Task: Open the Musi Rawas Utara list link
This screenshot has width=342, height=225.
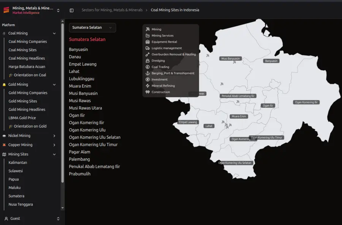Action: 85,108
